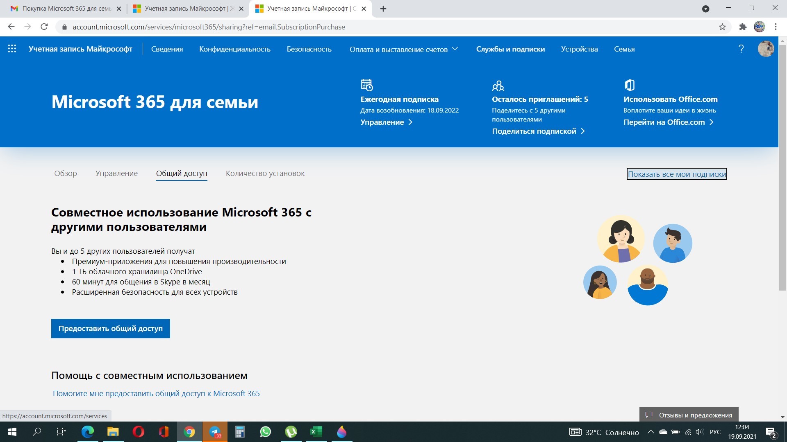
Task: Open WhatsApp from taskbar
Action: click(265, 432)
